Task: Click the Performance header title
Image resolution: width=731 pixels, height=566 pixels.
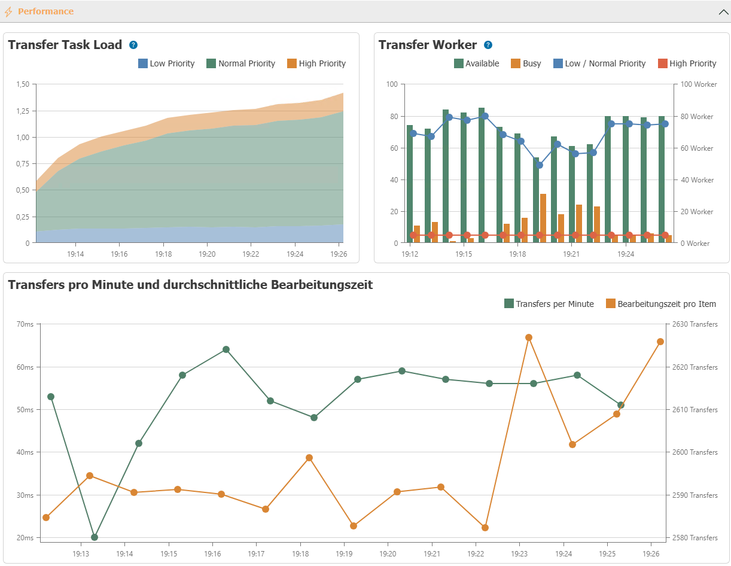Action: click(x=45, y=11)
